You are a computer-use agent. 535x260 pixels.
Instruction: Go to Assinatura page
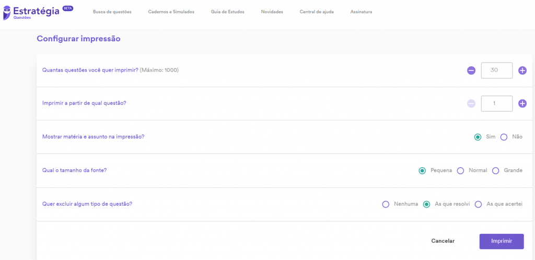(362, 12)
